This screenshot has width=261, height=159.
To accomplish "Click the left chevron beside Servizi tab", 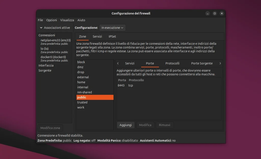I will click(118, 63).
